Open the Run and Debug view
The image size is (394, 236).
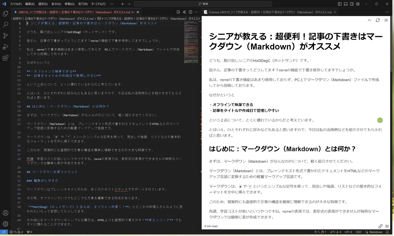click(5, 47)
